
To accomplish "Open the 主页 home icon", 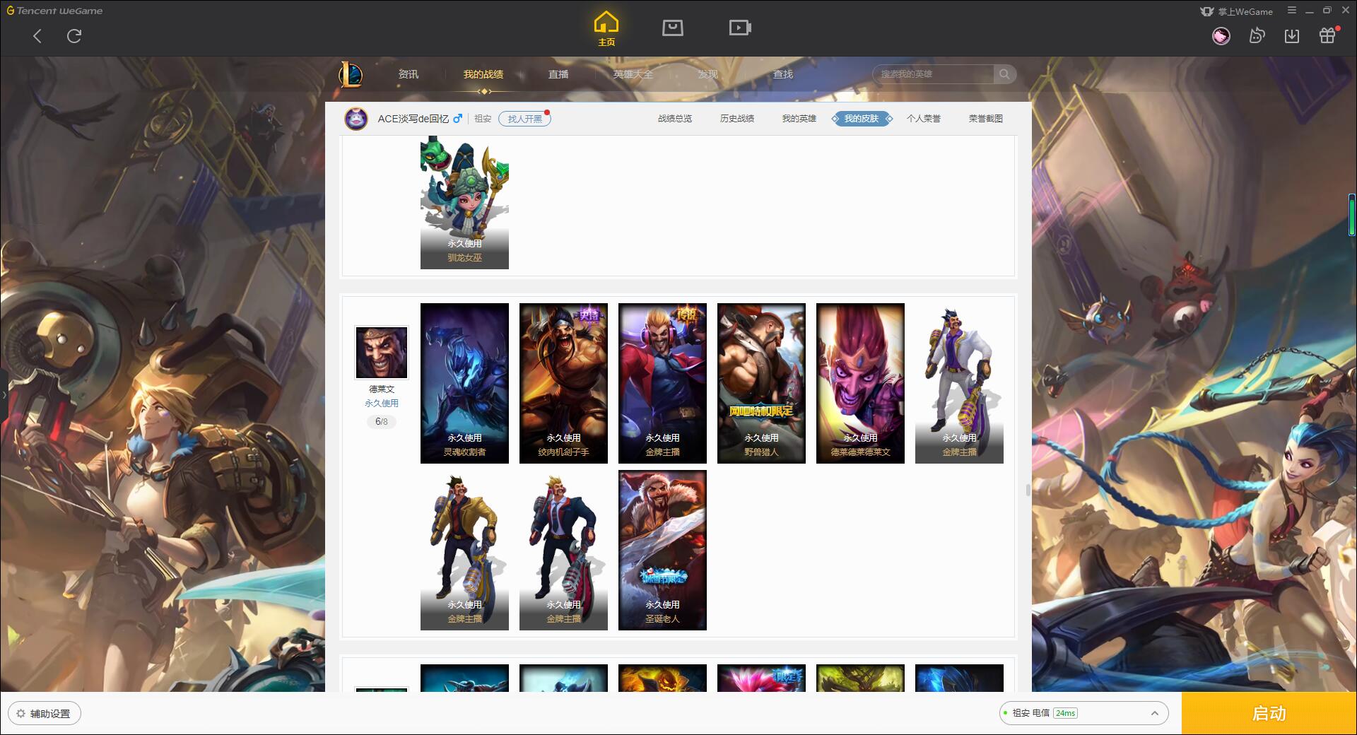I will click(606, 29).
